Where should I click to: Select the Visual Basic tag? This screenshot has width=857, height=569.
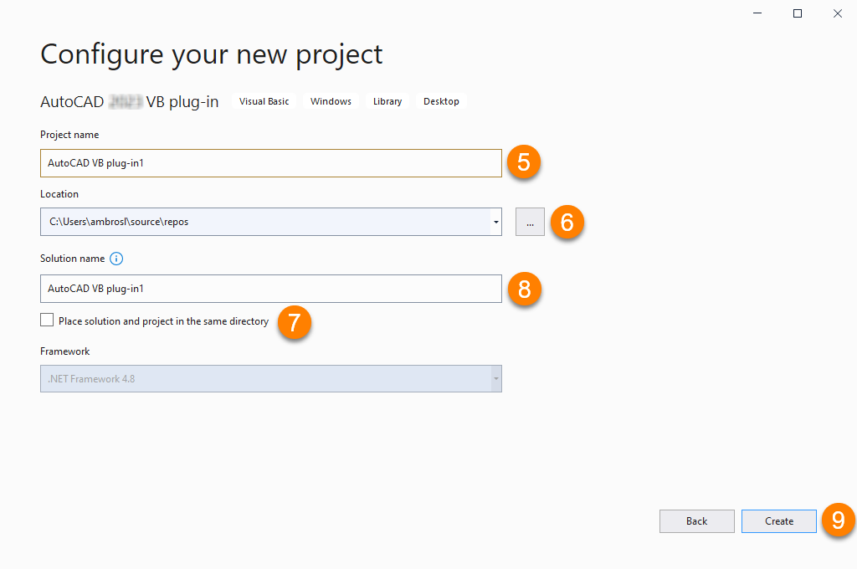pyautogui.click(x=264, y=101)
